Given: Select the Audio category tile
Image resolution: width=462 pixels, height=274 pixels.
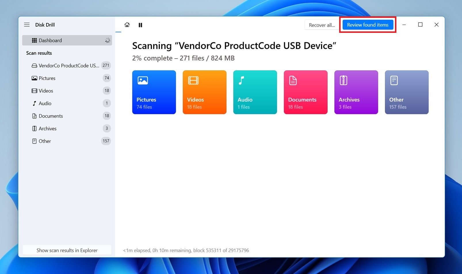Looking at the screenshot, I should [255, 92].
